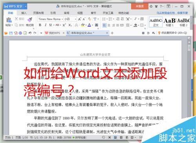Decrease font size with A- icon

click(x=84, y=19)
